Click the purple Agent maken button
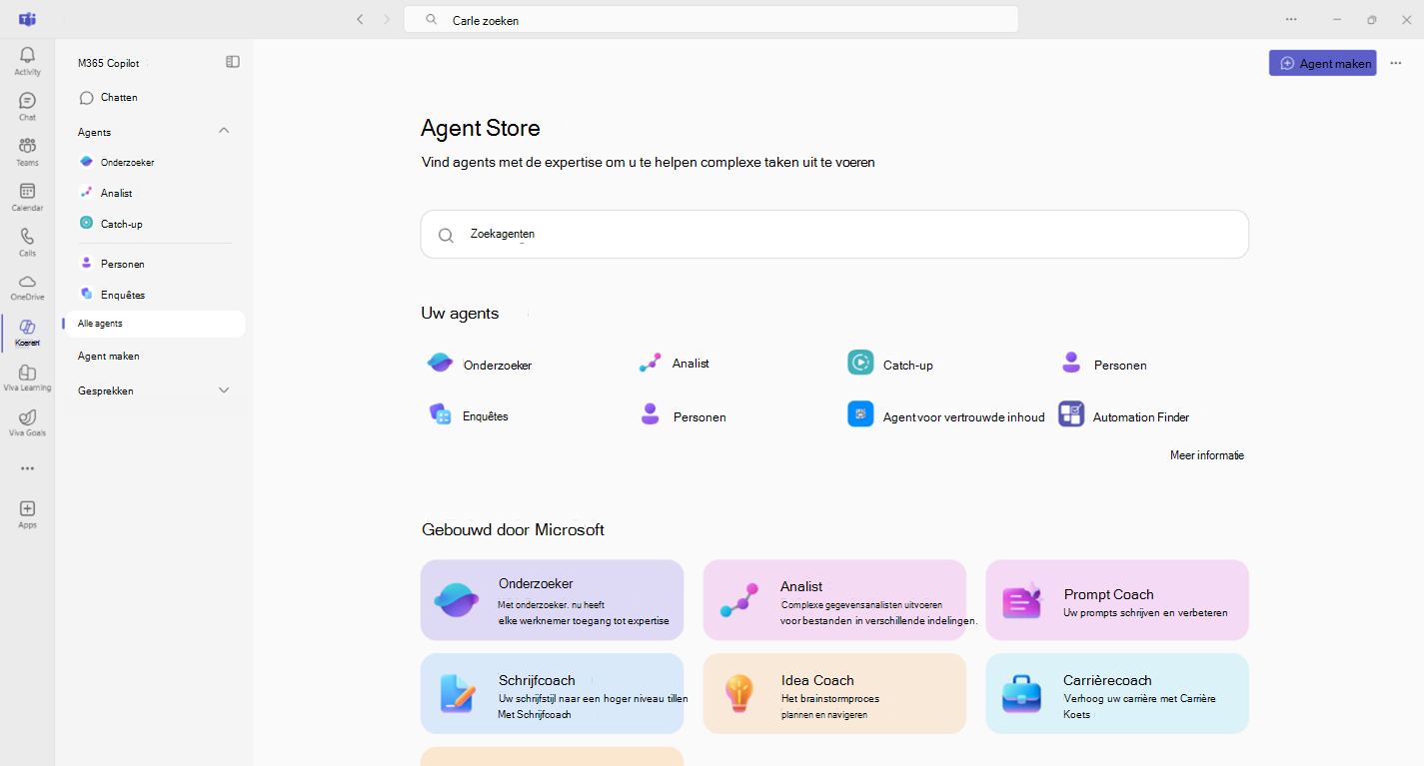Image resolution: width=1424 pixels, height=766 pixels. point(1323,63)
